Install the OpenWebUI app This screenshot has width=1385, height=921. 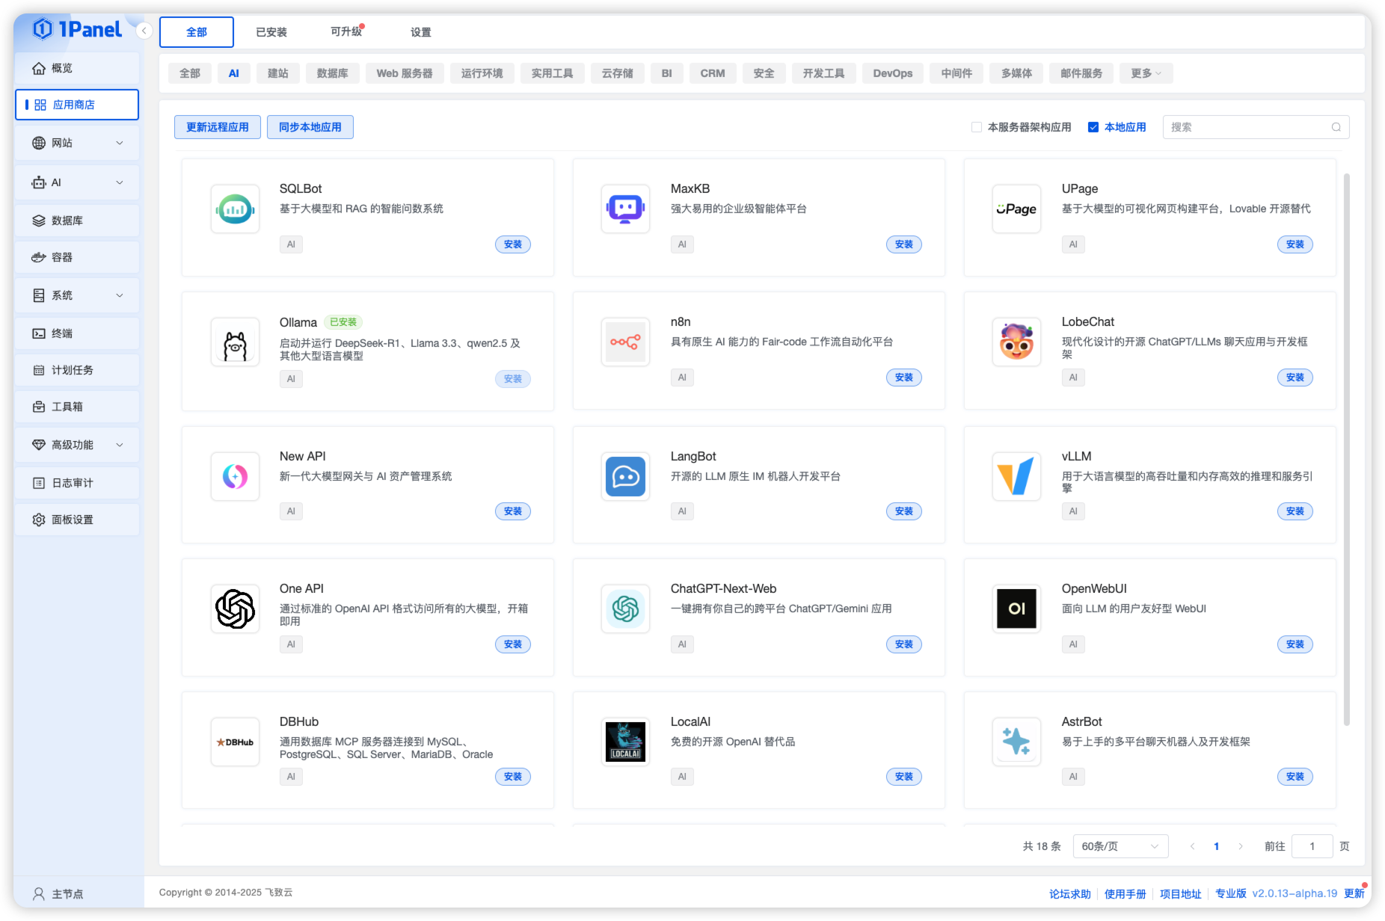pos(1295,644)
